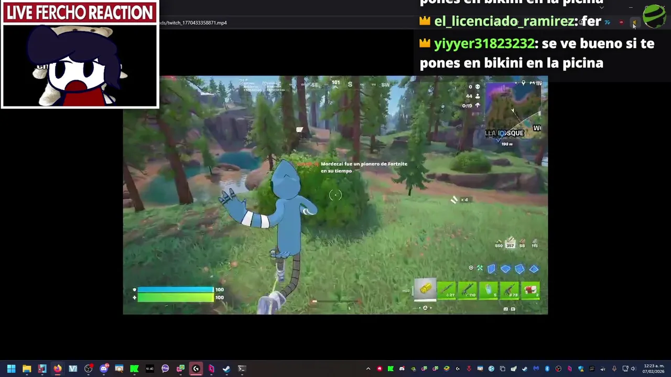The height and width of the screenshot is (377, 671).
Task: Click the blue shield bar showing 100
Action: (175, 290)
